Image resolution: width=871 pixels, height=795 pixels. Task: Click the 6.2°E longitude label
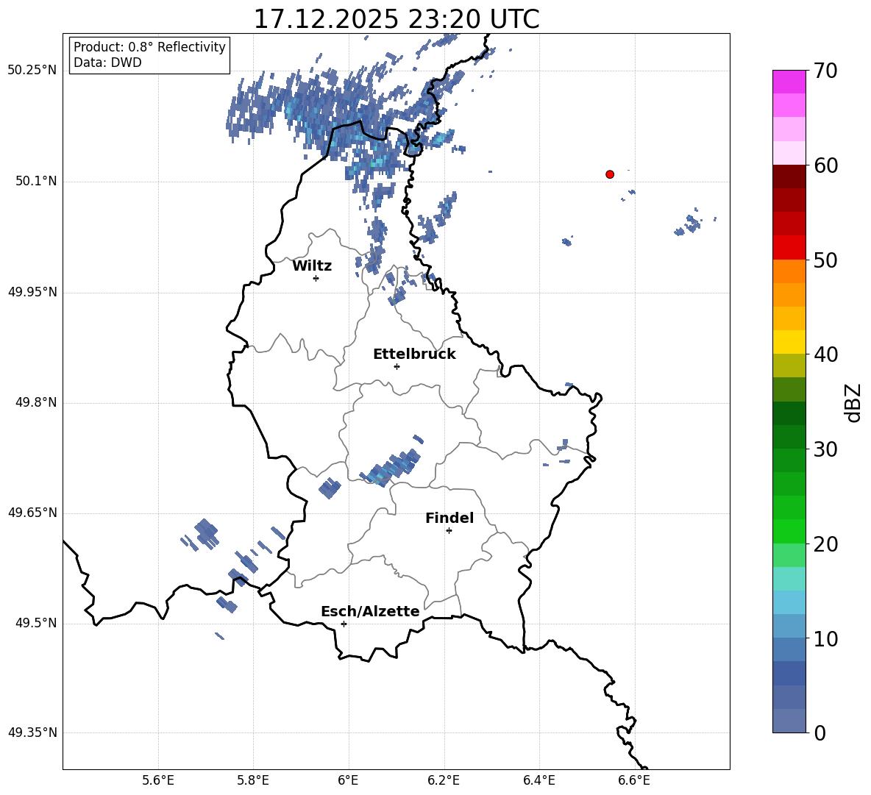pos(444,781)
